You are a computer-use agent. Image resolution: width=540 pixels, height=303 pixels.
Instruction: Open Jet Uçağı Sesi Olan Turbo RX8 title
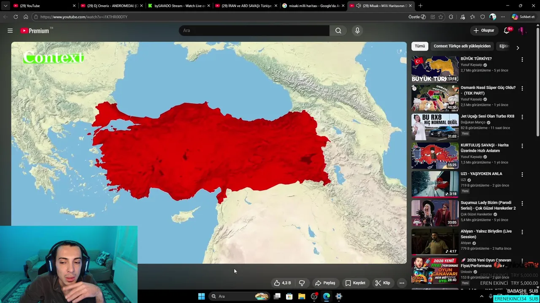pos(487,116)
